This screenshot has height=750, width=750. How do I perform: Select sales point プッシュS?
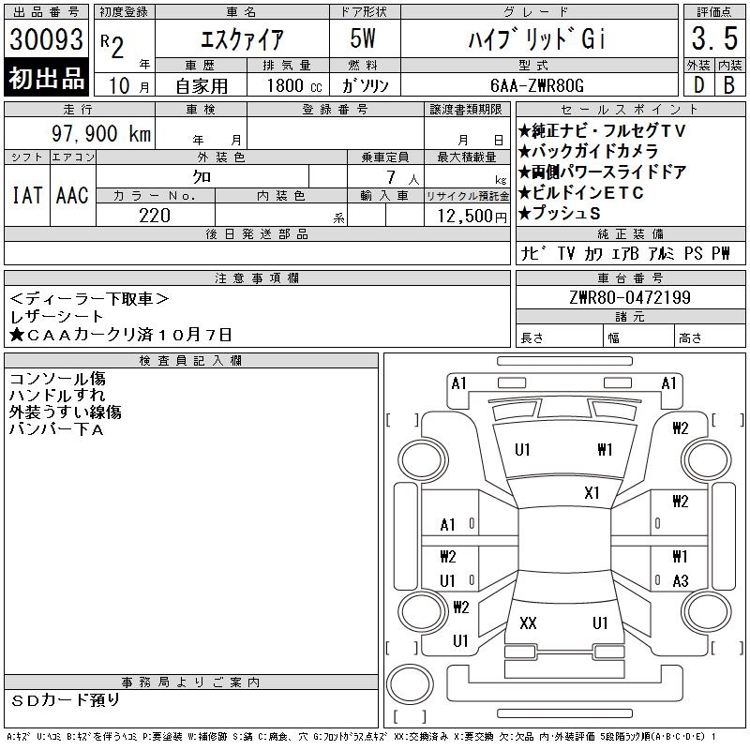pos(560,214)
